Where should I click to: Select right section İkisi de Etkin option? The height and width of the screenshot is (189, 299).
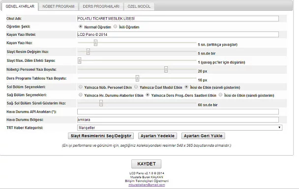tap(220, 95)
